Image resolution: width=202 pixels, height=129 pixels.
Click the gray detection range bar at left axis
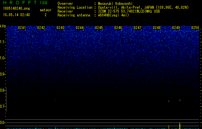click(6, 99)
